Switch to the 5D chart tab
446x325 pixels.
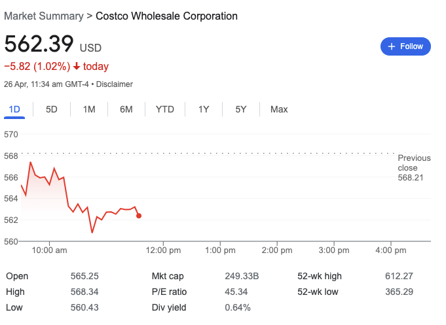pos(52,109)
